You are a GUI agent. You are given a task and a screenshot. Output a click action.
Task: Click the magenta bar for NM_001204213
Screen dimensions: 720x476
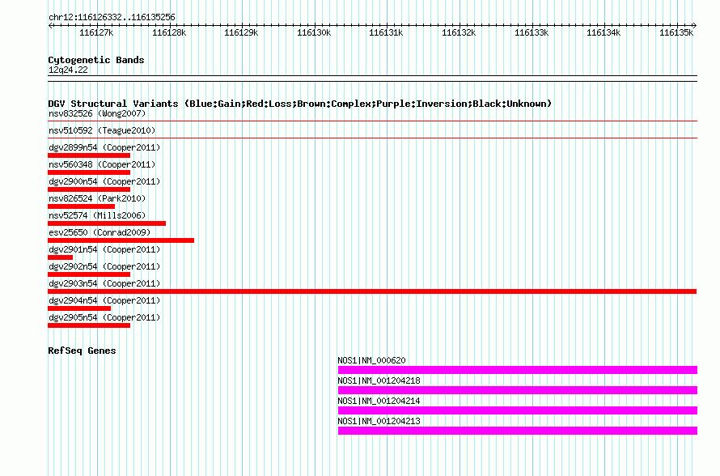tap(518, 431)
